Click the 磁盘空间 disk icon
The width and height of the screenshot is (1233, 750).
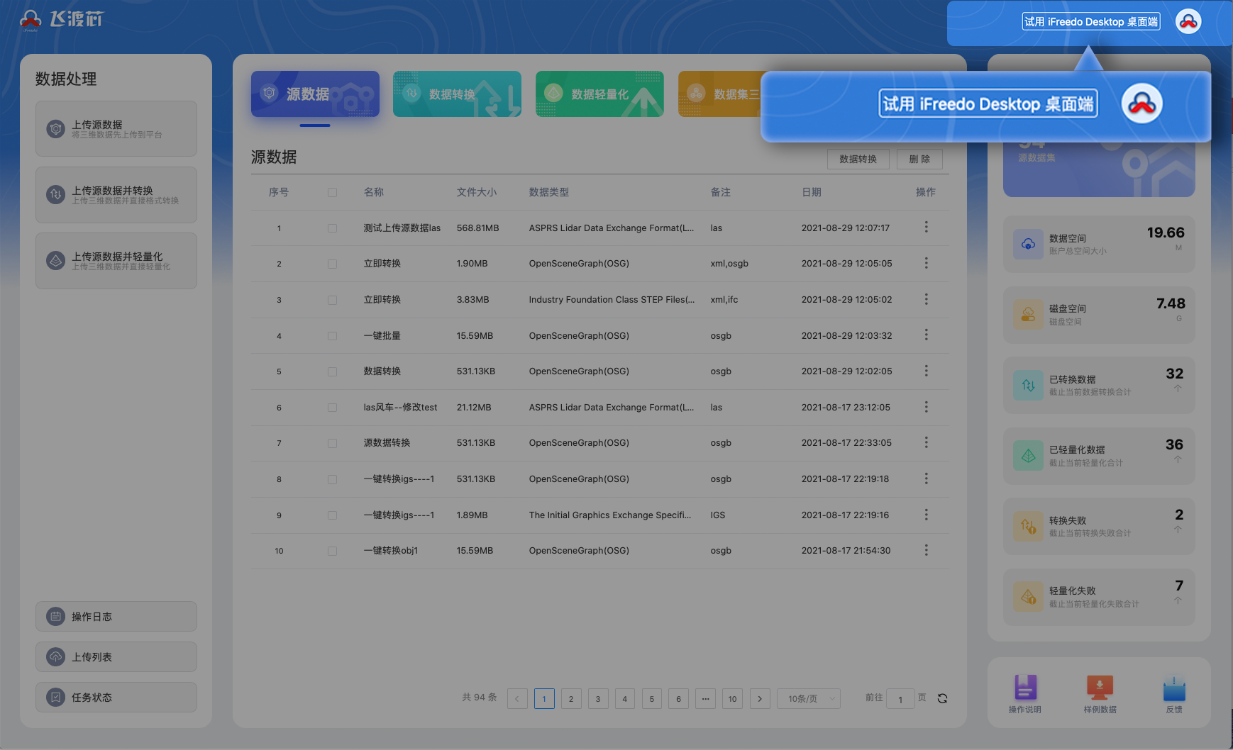pyautogui.click(x=1028, y=315)
